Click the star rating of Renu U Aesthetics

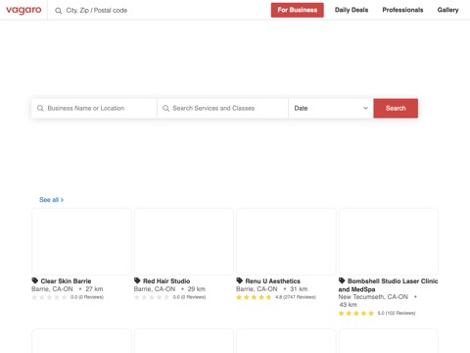pyautogui.click(x=254, y=297)
